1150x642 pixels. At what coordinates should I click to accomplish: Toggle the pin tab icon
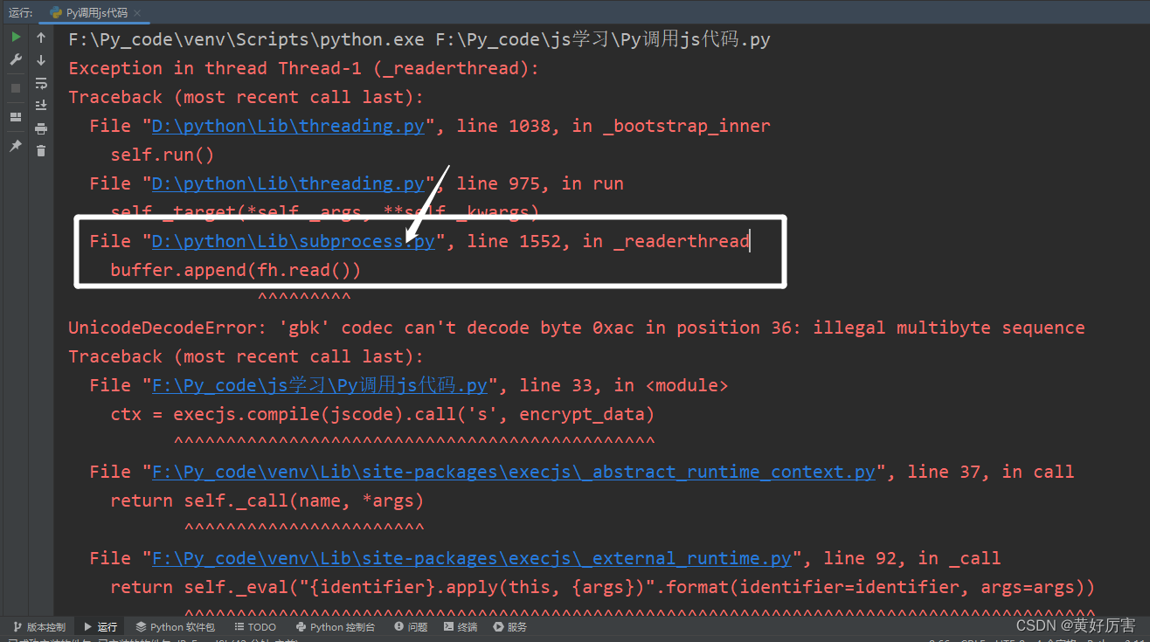16,146
